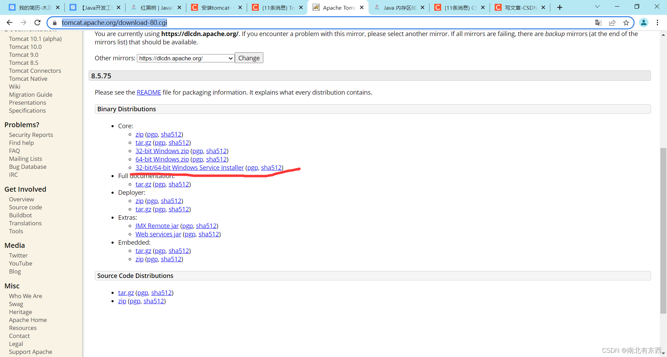667x357 pixels.
Task: Share this page via the share icon
Action: click(x=612, y=23)
